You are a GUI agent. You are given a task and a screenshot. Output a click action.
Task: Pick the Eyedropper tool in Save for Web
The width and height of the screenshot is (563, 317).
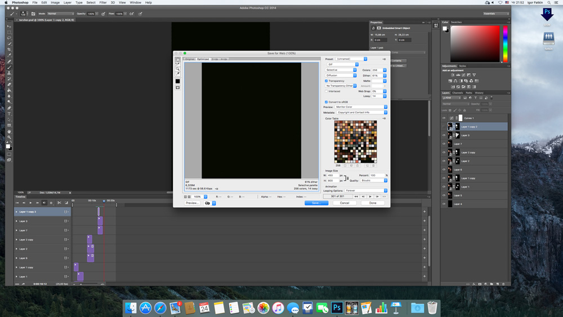tap(178, 74)
